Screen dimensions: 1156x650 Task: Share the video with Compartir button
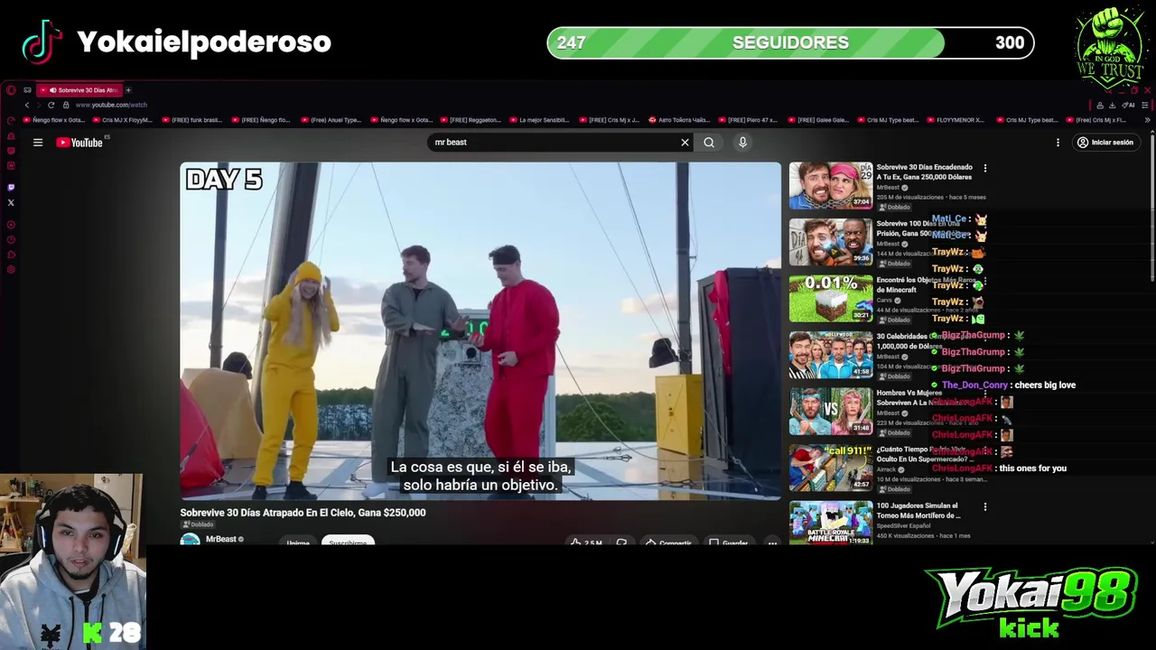(x=668, y=542)
